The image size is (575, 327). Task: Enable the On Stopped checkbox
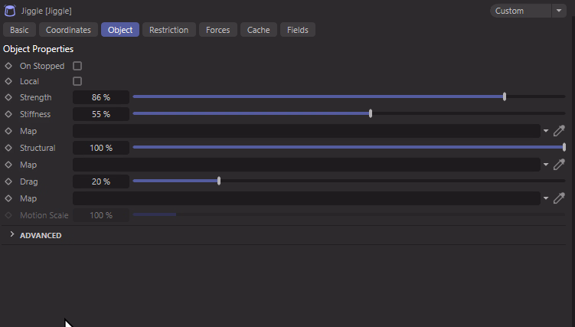77,66
